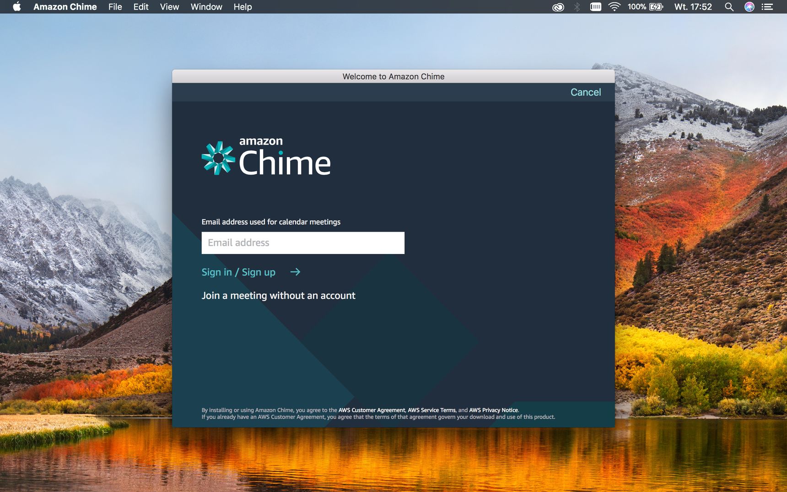
Task: Open the File menu
Action: (x=115, y=7)
